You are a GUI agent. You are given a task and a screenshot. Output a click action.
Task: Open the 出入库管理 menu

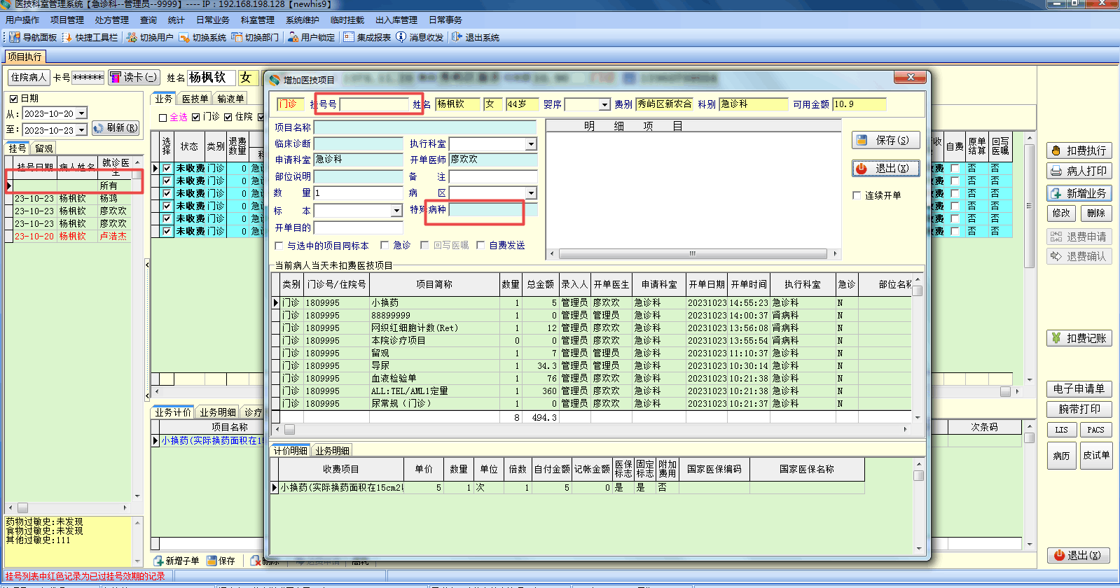(396, 20)
